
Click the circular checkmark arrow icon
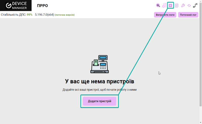pyautogui.click(x=158, y=5)
